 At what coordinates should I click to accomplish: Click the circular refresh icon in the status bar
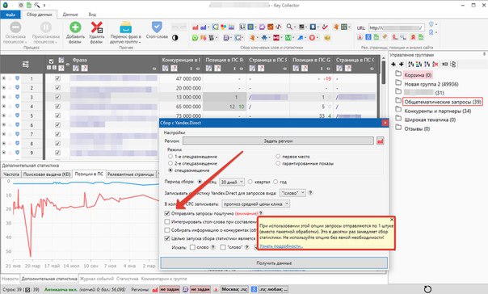427,289
